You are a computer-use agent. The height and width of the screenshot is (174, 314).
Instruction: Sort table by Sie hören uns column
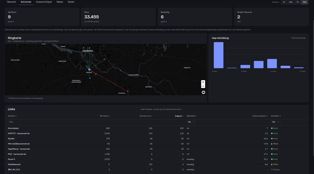coord(146,116)
